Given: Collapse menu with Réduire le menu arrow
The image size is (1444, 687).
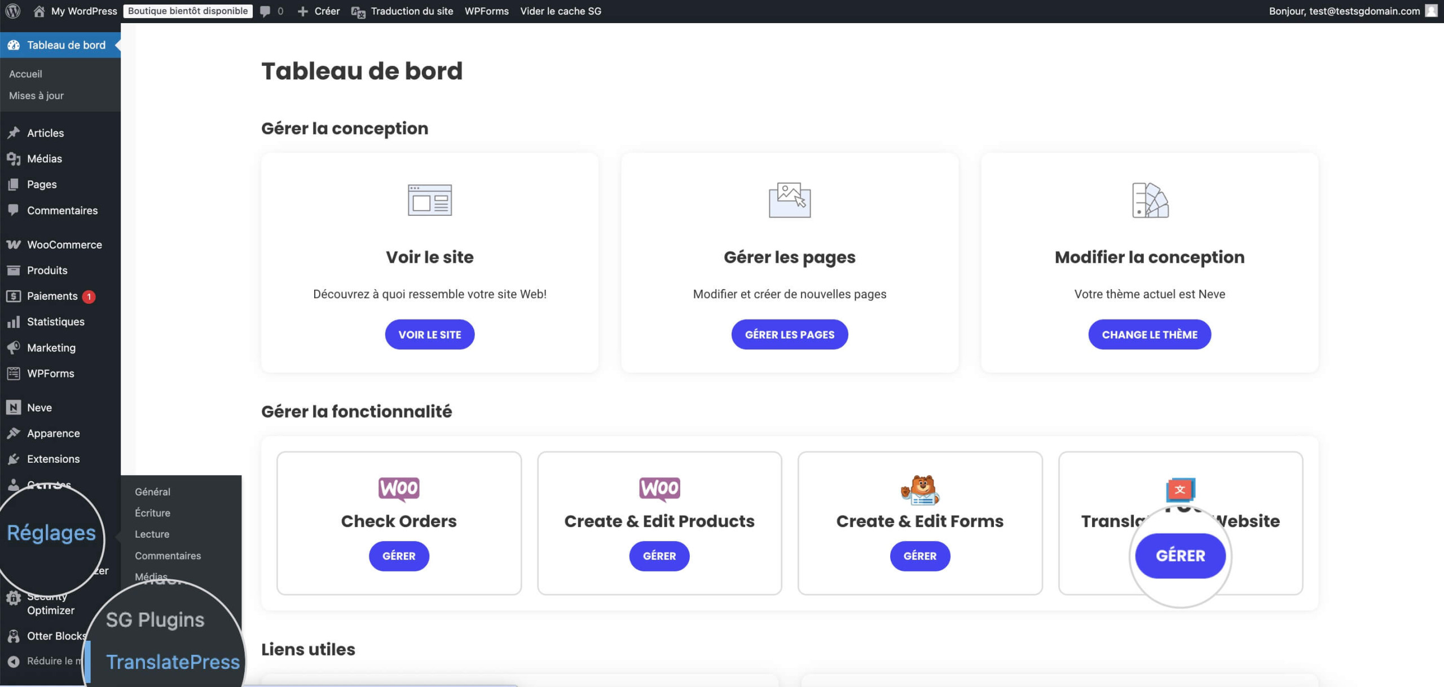Looking at the screenshot, I should coord(14,662).
